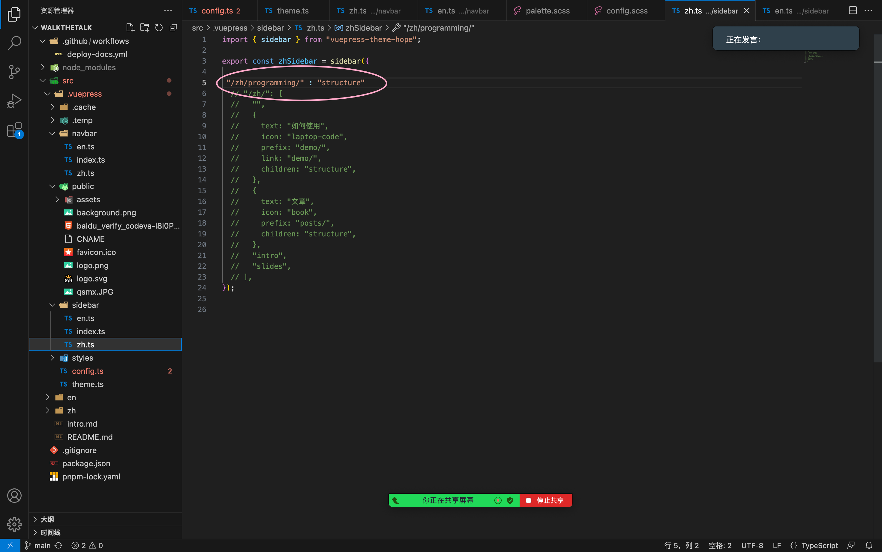This screenshot has width=882, height=552.
Task: Click 停止共享 stop sharing button
Action: [x=546, y=500]
